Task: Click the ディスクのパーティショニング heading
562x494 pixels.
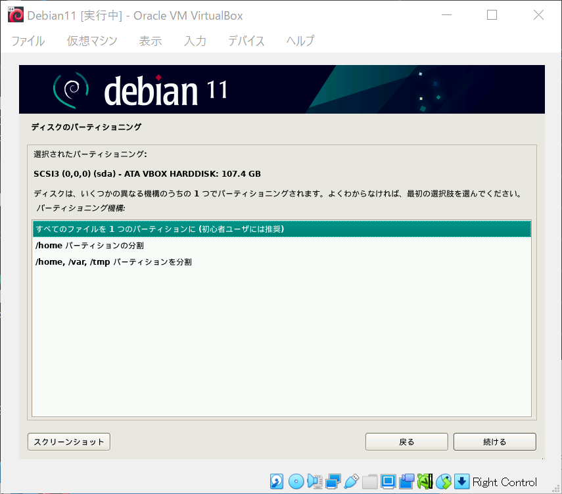Action: tap(86, 127)
